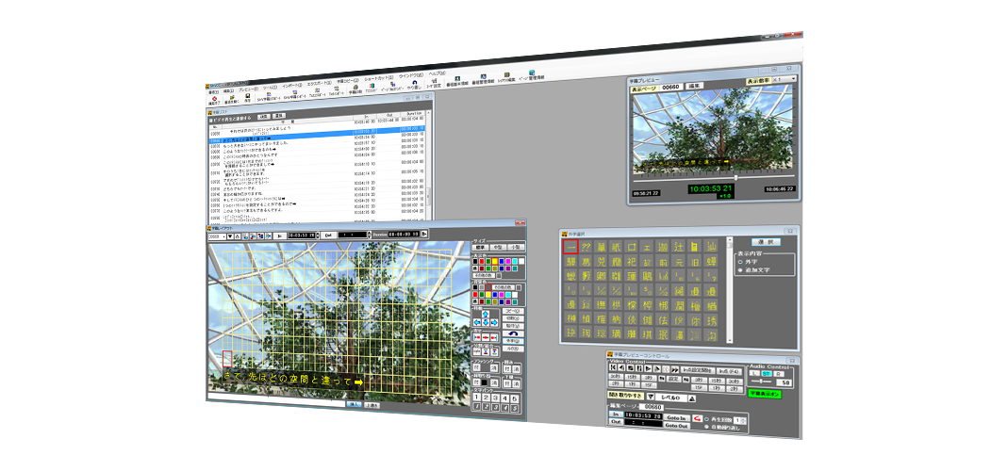Click the up move arrow in layout panel

(486, 315)
